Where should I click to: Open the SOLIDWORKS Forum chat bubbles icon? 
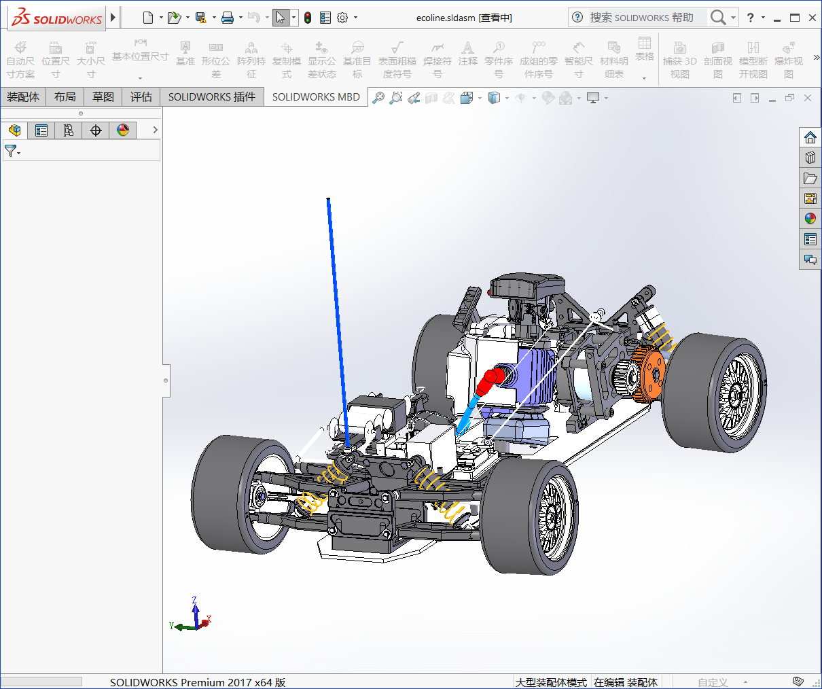pos(810,260)
